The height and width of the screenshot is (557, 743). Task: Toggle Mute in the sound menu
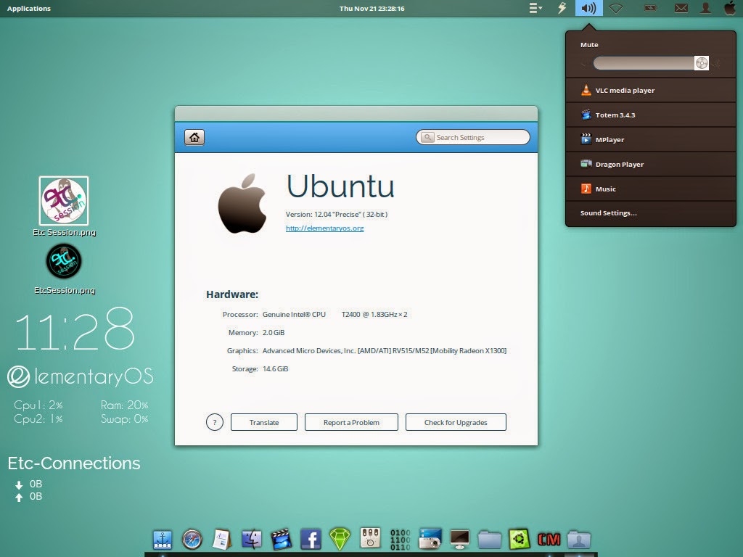589,44
